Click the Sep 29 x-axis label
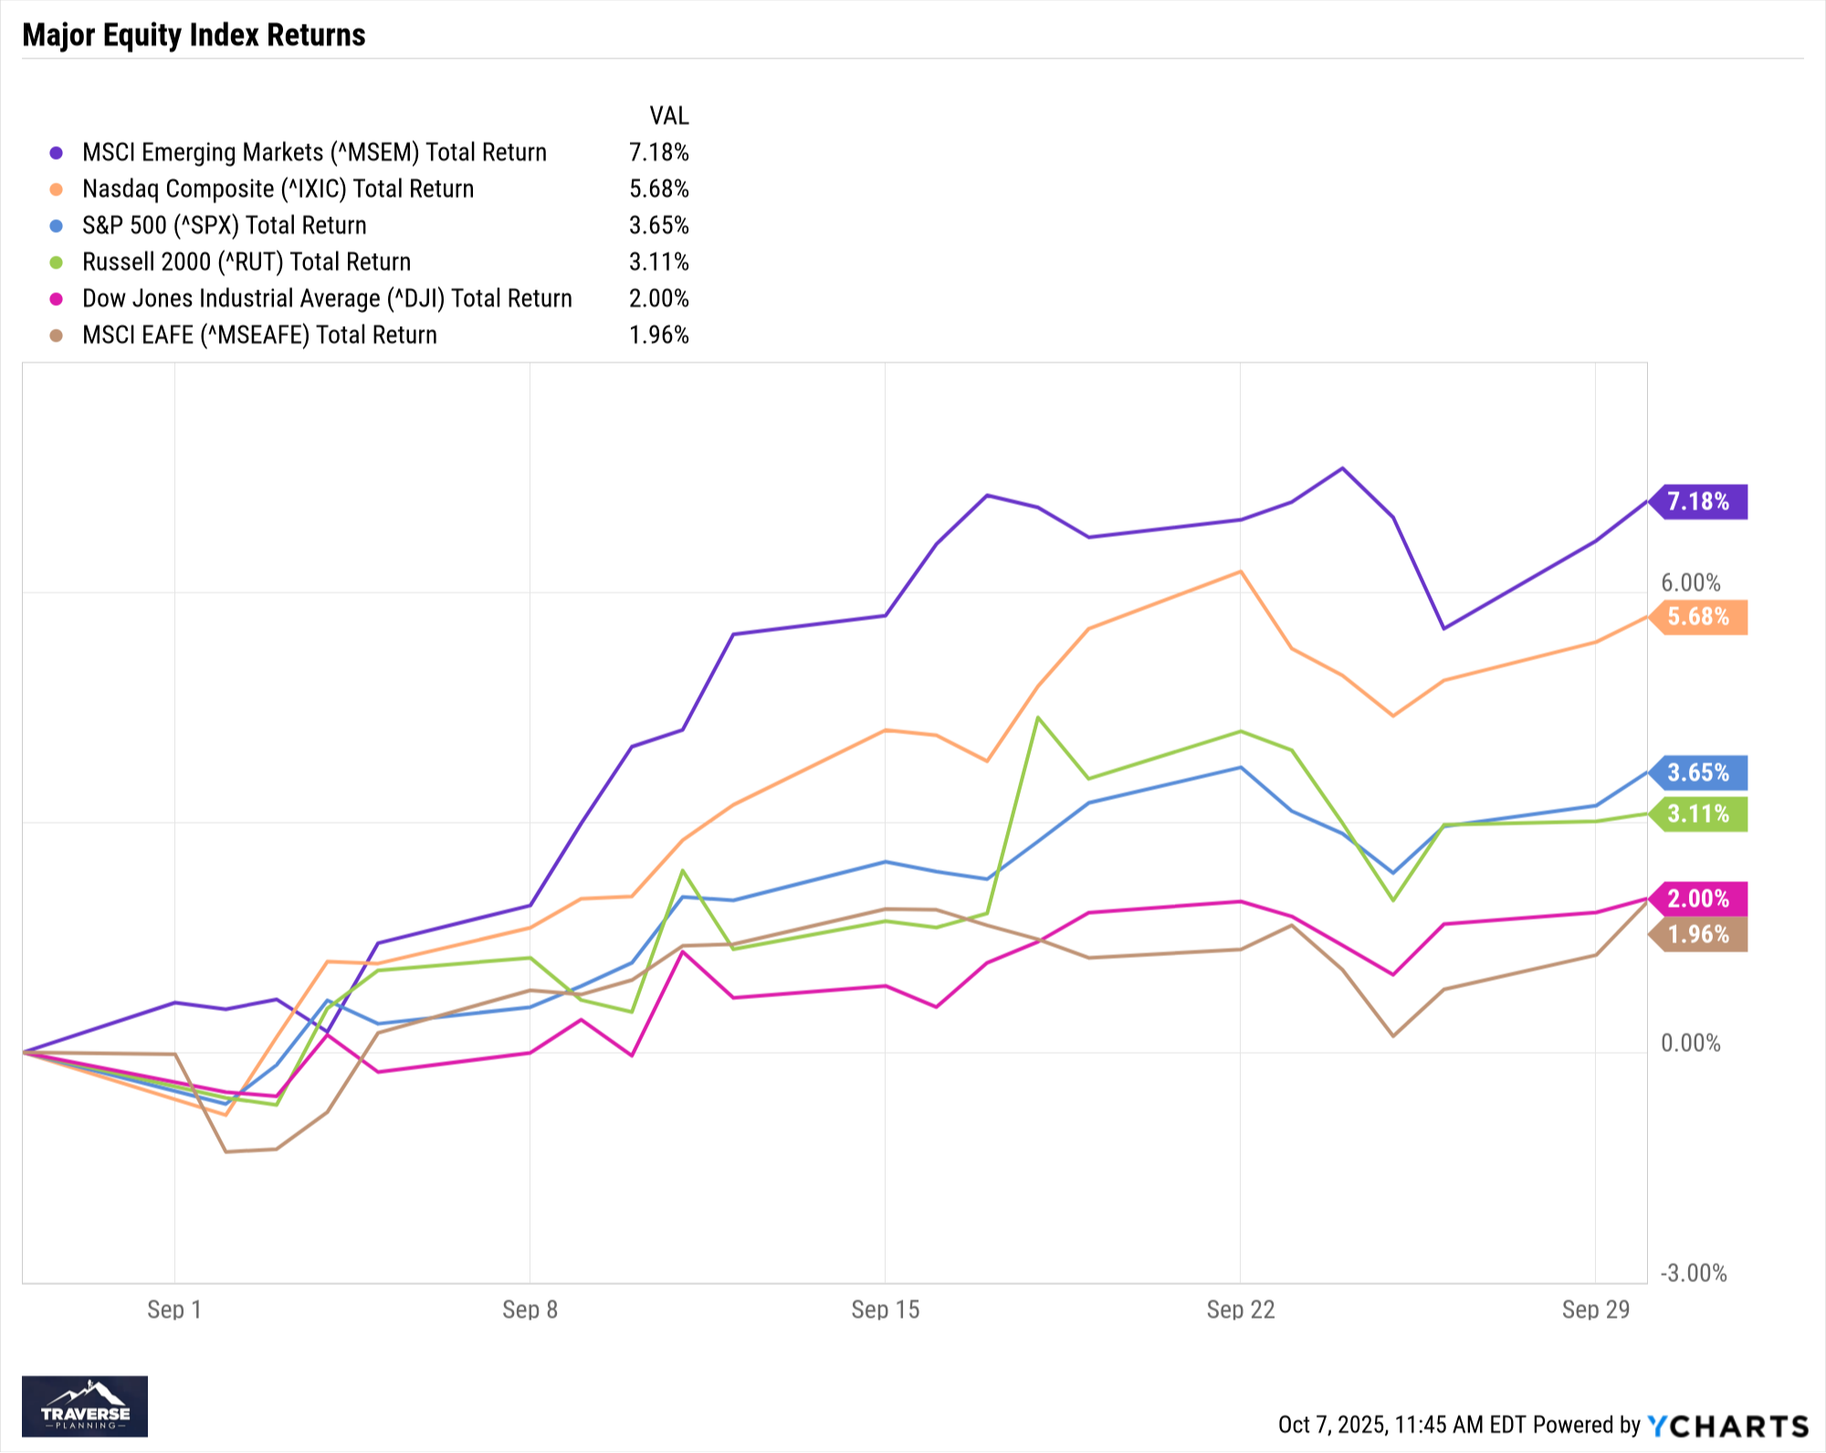The width and height of the screenshot is (1826, 1453). click(1595, 1310)
